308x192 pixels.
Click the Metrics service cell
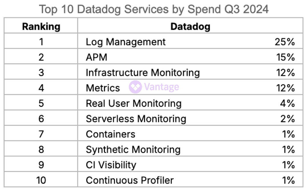103,88
